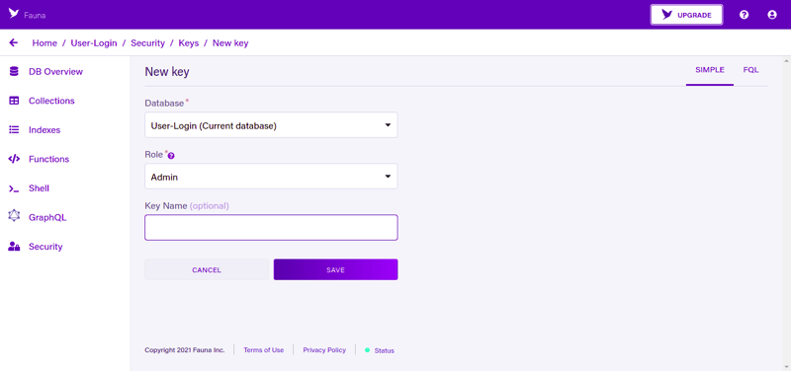Go to User-Login breadcrumb
This screenshot has height=371, width=791.
(x=94, y=43)
